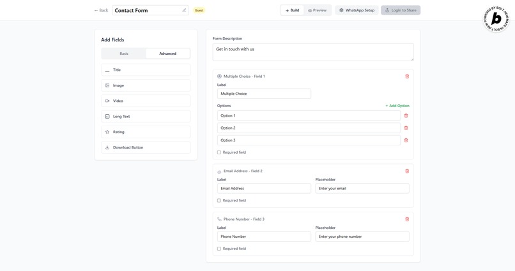The height and width of the screenshot is (271, 515).
Task: Select the Advanced fields tab
Action: click(168, 54)
